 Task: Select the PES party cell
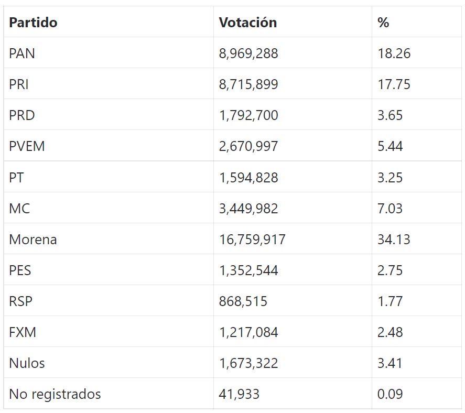[x=20, y=270]
